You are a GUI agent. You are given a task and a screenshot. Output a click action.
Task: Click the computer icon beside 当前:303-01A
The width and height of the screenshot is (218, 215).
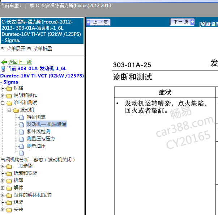click(x=3, y=69)
